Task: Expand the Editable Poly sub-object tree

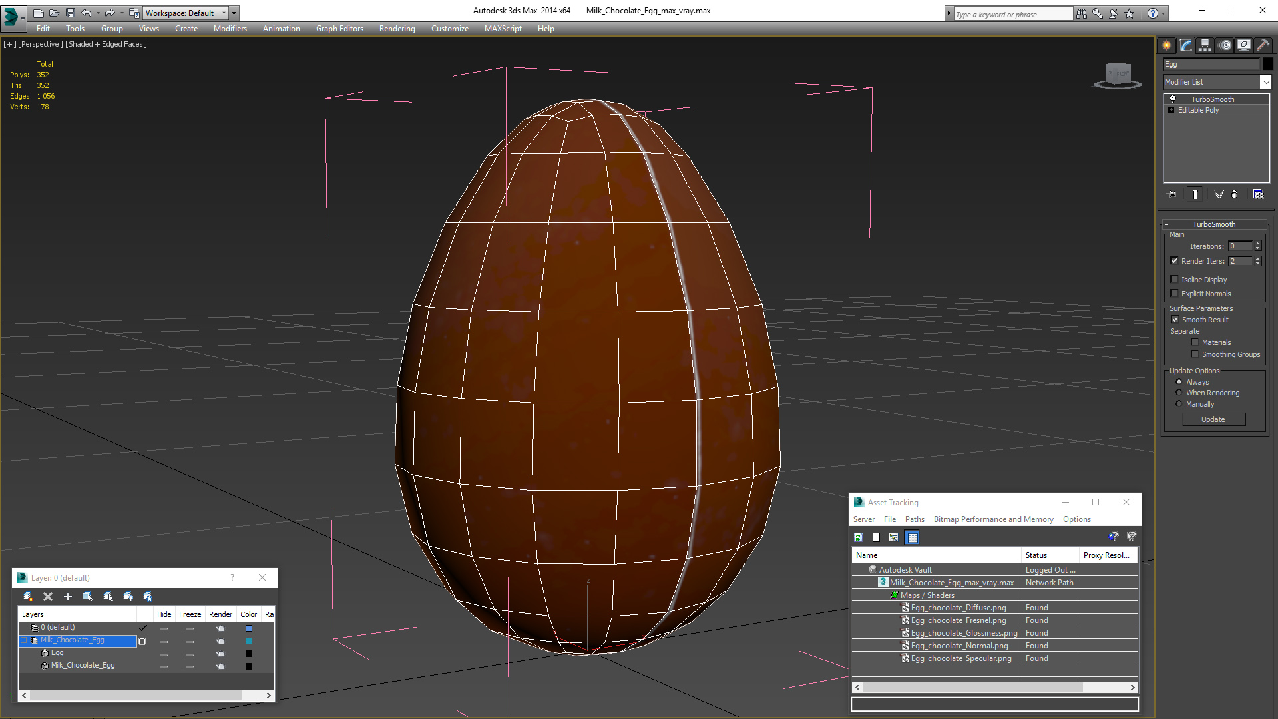Action: pyautogui.click(x=1171, y=110)
